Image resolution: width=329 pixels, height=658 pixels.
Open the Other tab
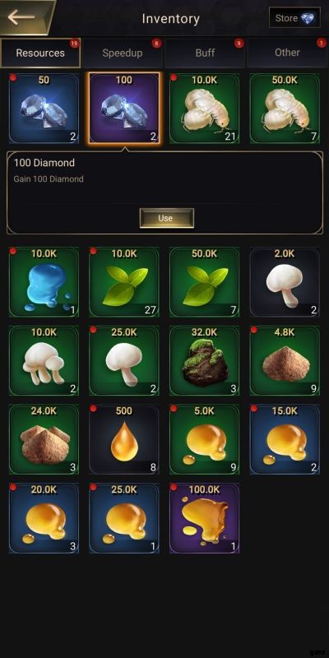(x=287, y=53)
